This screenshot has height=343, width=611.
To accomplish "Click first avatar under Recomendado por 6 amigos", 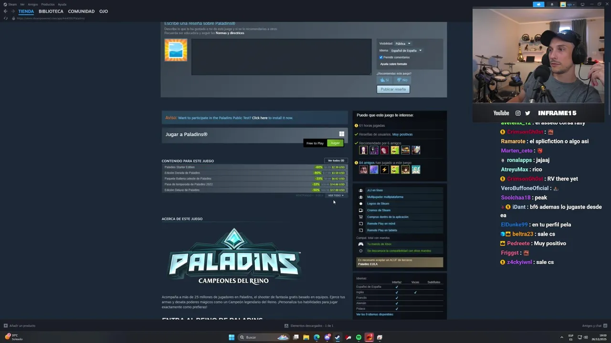I will coord(363,150).
